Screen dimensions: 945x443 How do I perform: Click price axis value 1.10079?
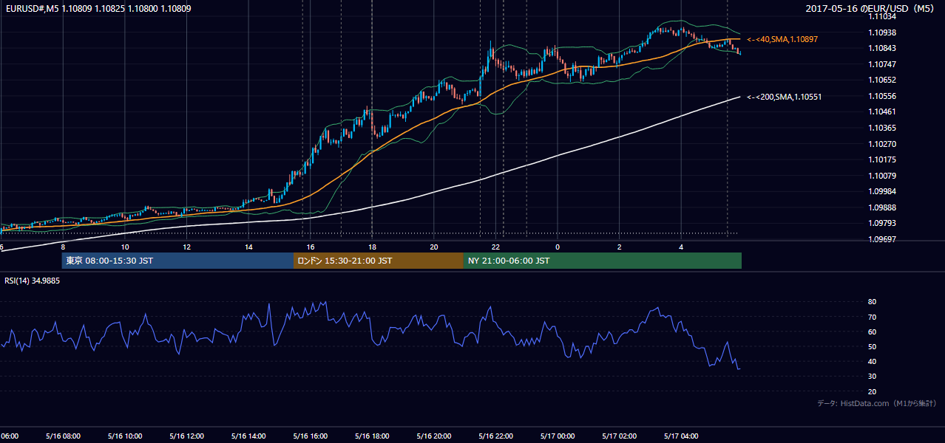883,176
